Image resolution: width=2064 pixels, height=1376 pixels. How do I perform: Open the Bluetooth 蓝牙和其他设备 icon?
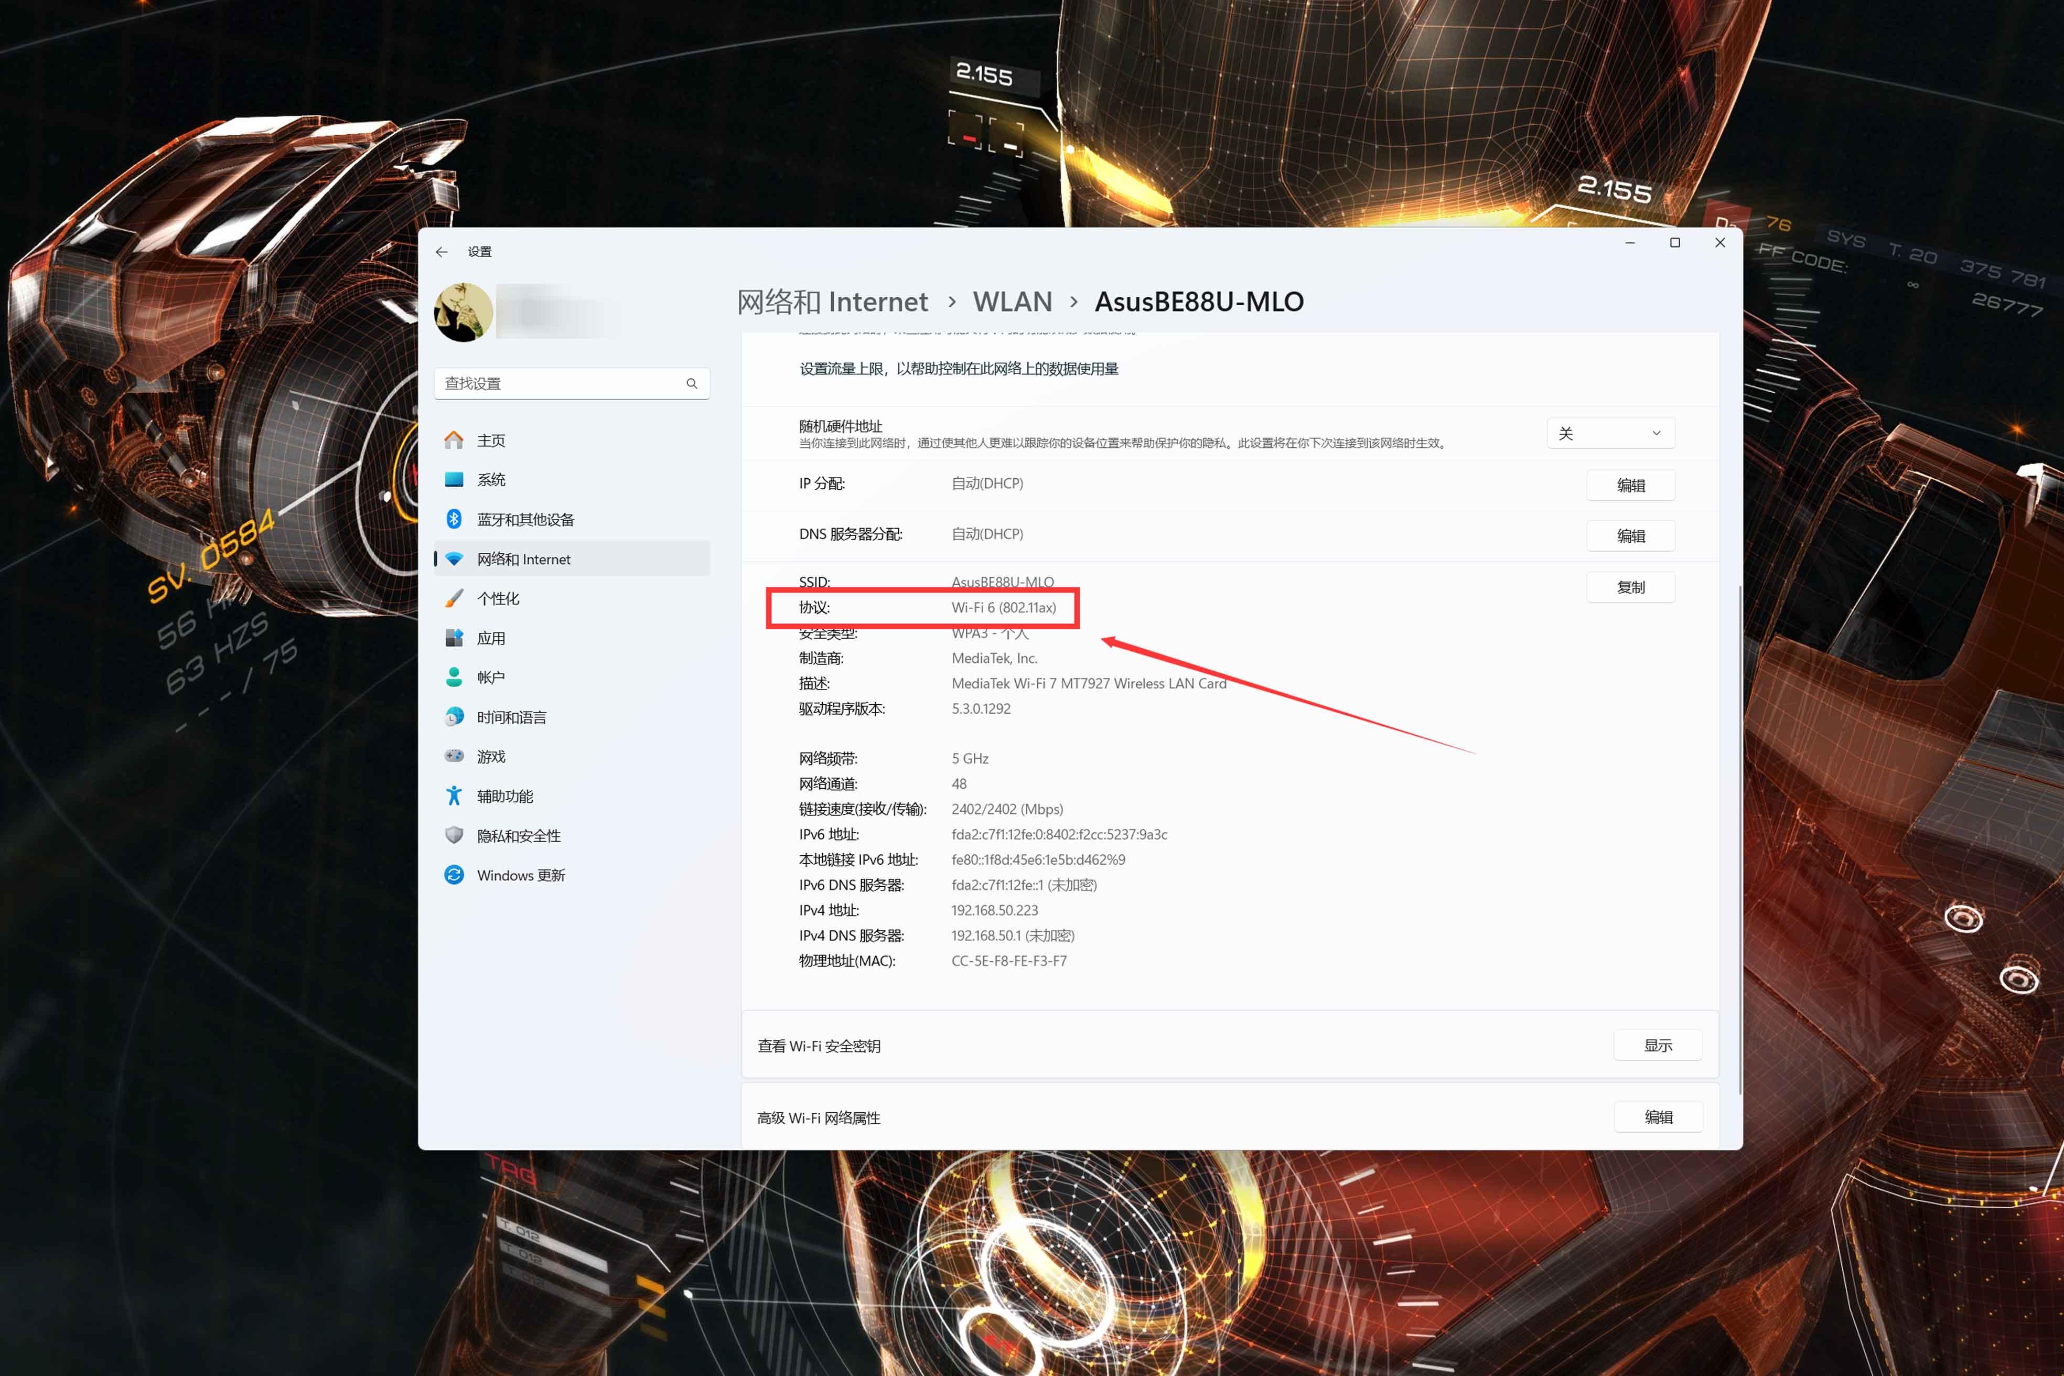coord(454,520)
